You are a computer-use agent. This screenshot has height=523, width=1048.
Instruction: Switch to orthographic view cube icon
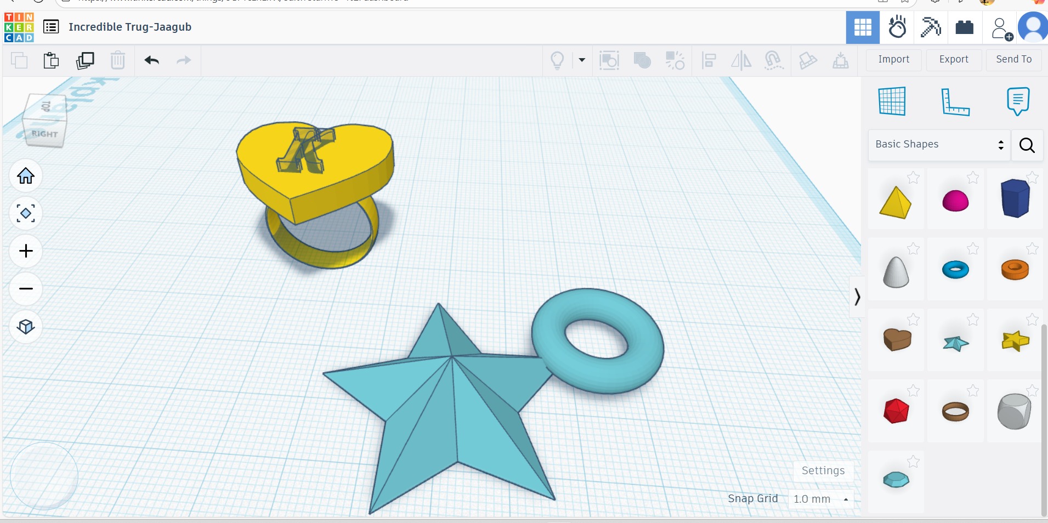click(x=26, y=327)
